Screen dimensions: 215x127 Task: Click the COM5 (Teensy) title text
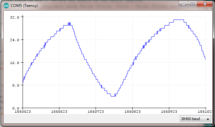click(x=24, y=6)
